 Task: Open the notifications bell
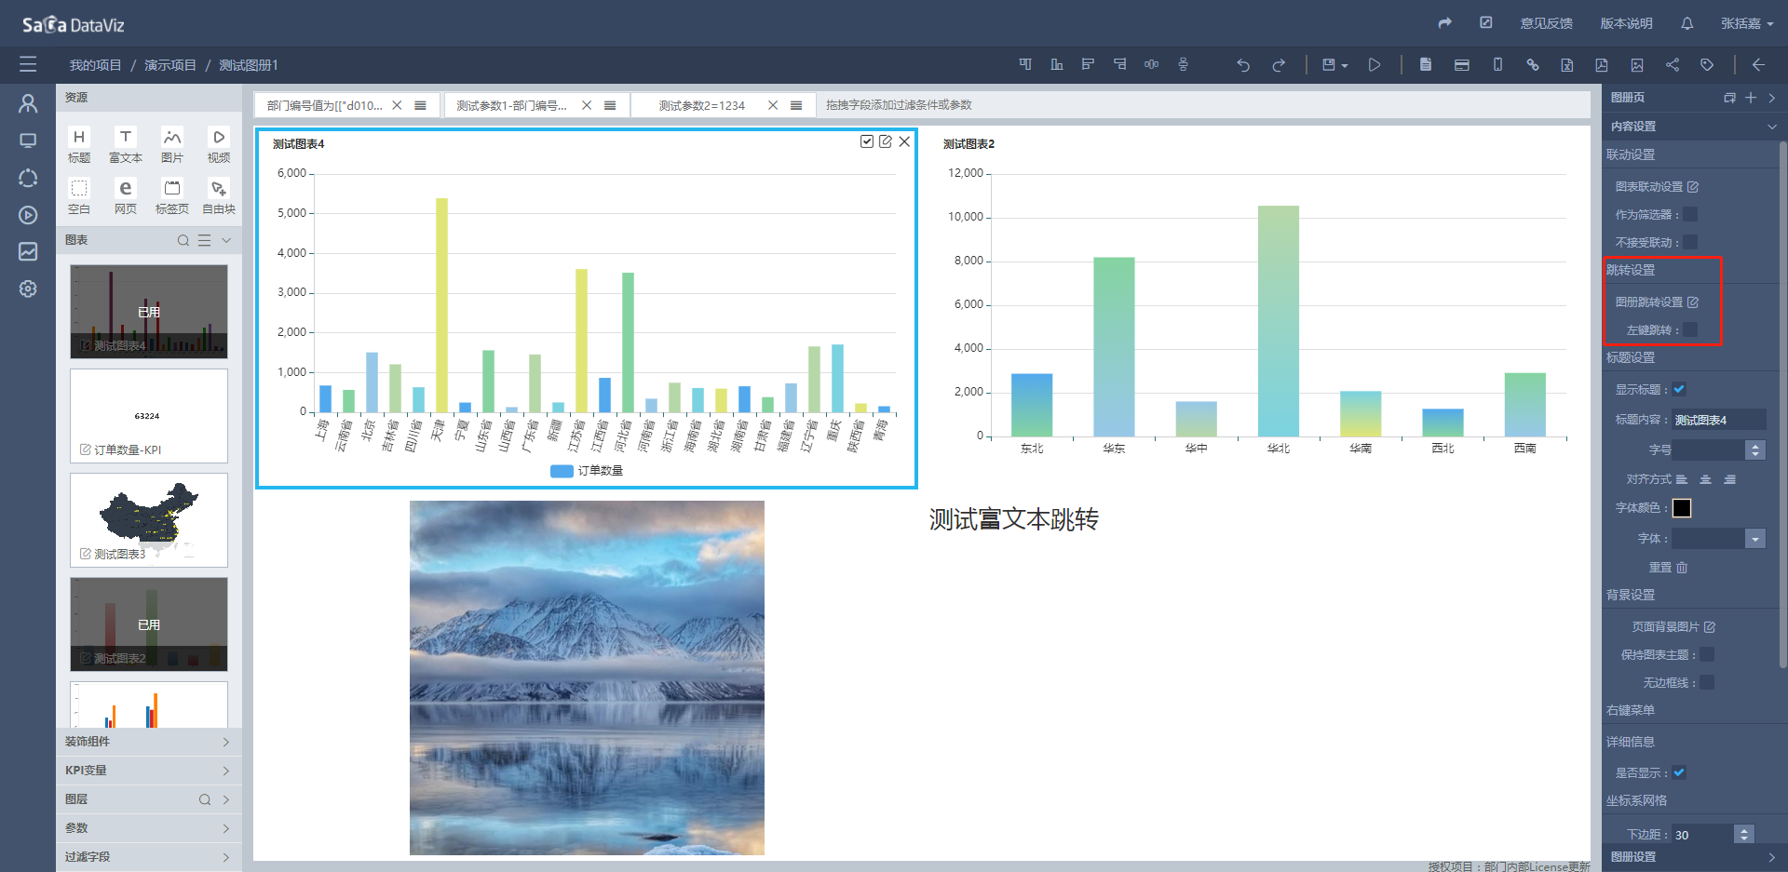pyautogui.click(x=1687, y=23)
